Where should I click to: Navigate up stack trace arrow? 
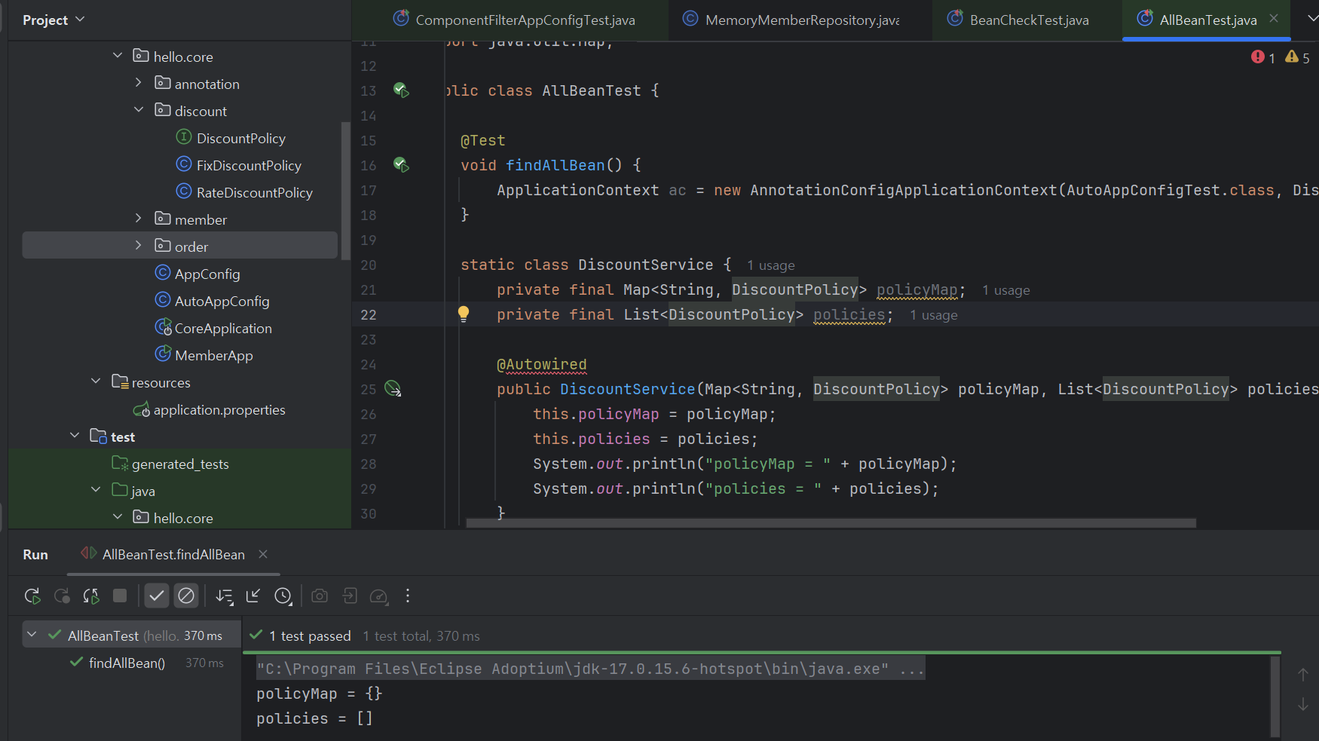pyautogui.click(x=1302, y=675)
